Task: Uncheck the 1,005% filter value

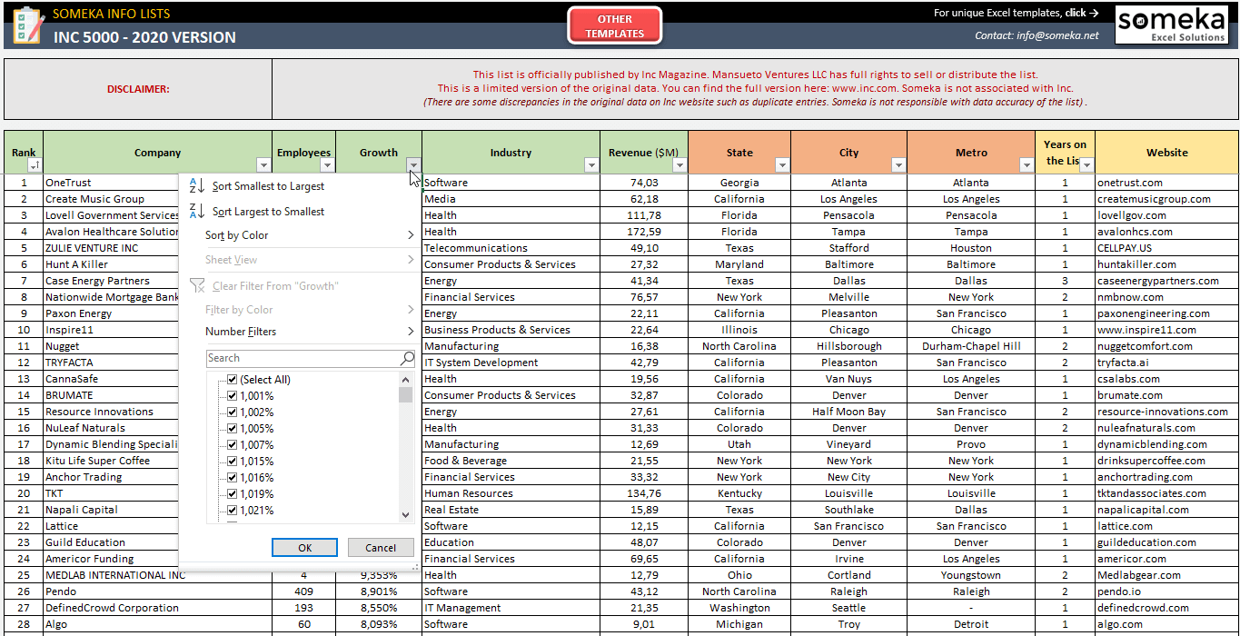Action: (233, 429)
